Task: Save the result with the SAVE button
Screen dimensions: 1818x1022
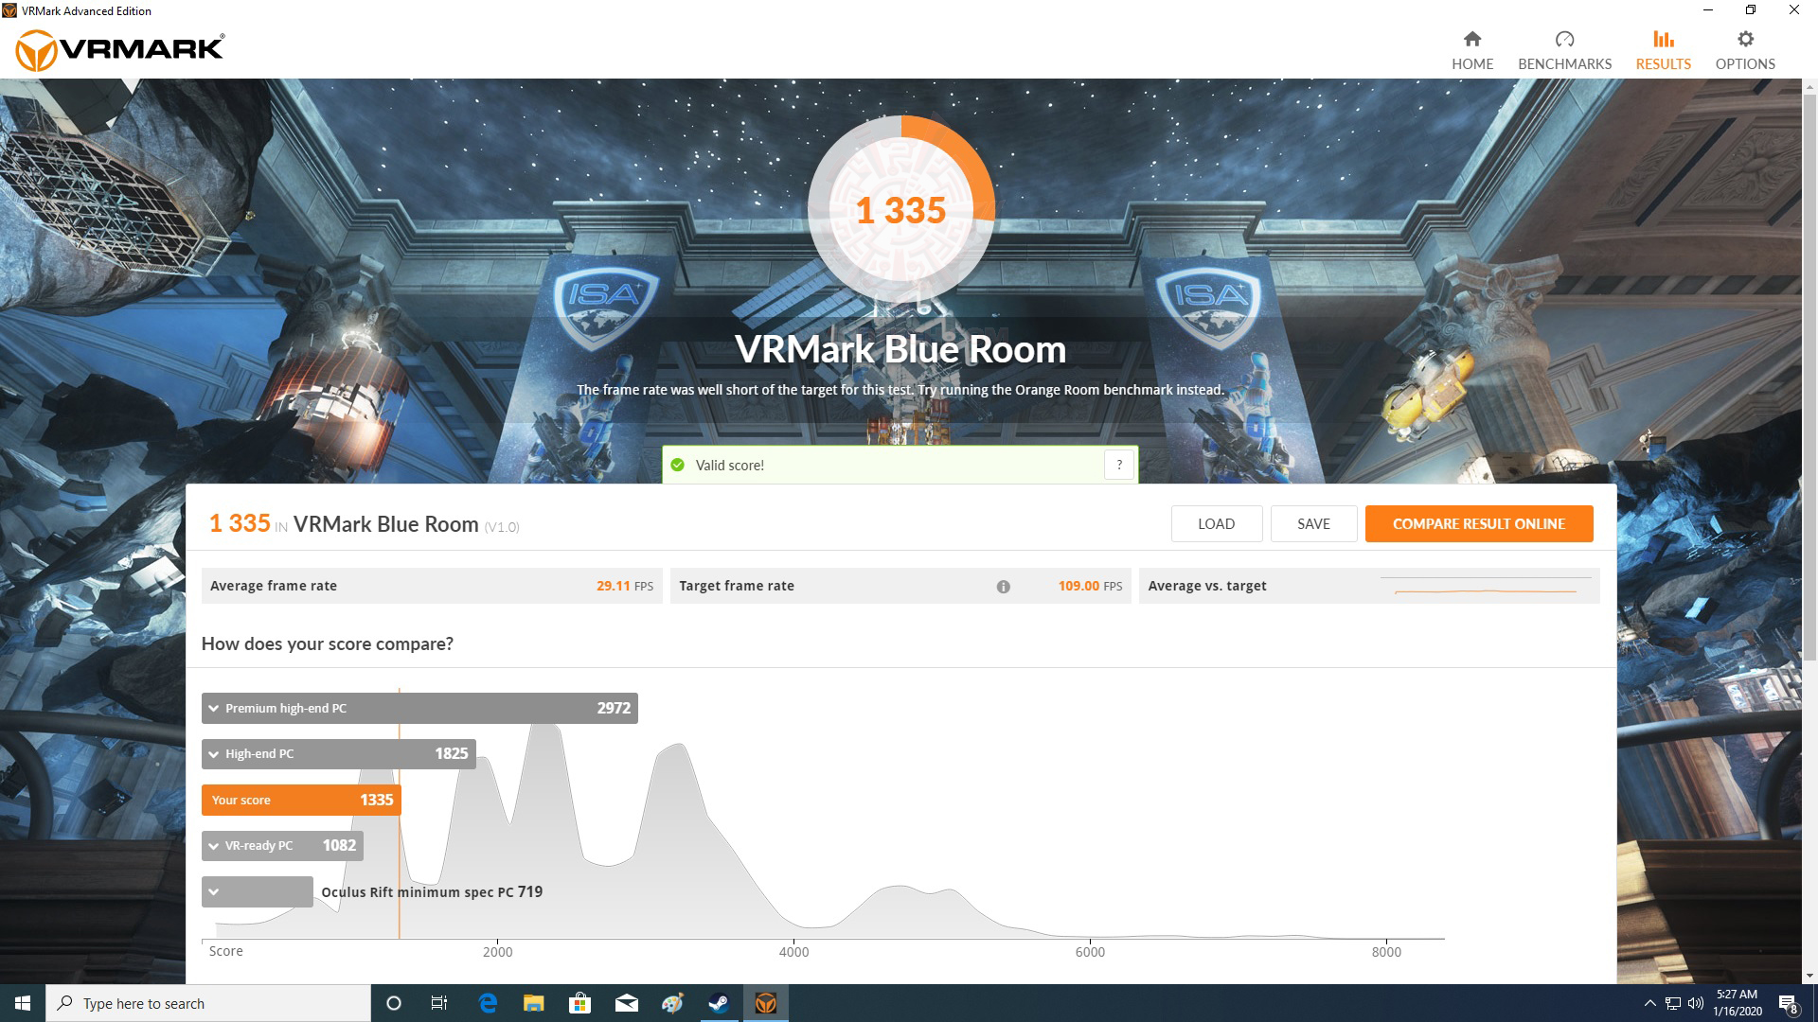Action: [x=1313, y=523]
